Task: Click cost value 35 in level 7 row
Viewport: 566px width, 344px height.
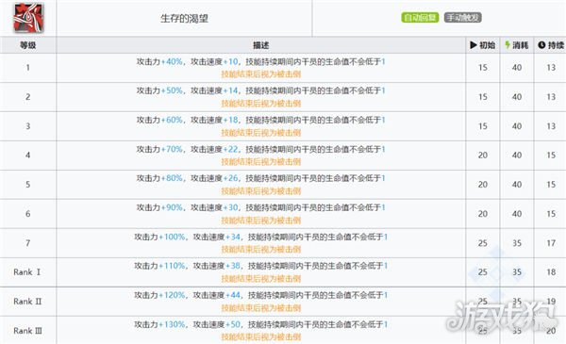Action: [x=517, y=243]
